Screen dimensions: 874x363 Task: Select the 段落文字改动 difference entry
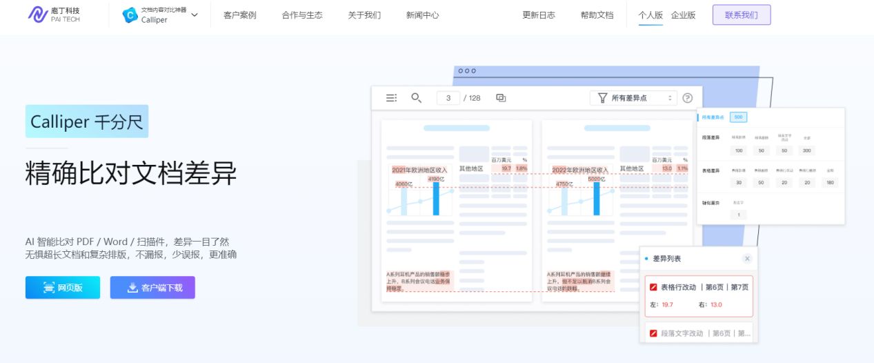pos(699,333)
